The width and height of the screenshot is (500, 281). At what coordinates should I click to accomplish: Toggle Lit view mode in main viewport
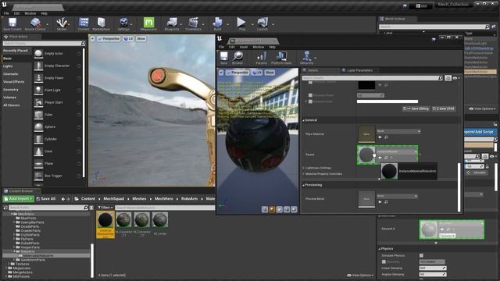pyautogui.click(x=128, y=39)
